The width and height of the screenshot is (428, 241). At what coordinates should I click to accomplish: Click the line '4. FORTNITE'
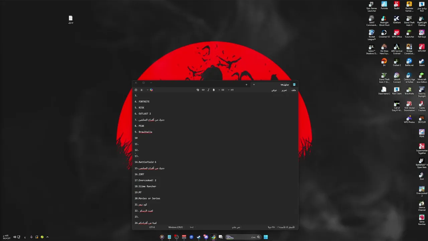pyautogui.click(x=142, y=101)
